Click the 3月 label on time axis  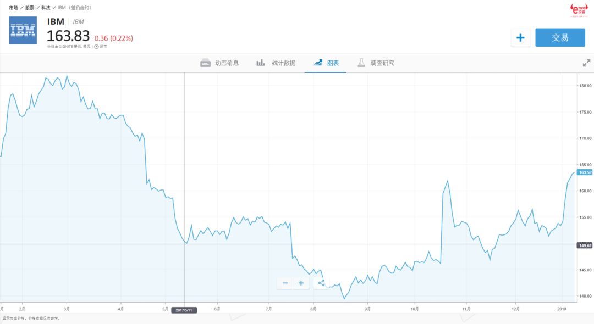(67, 309)
